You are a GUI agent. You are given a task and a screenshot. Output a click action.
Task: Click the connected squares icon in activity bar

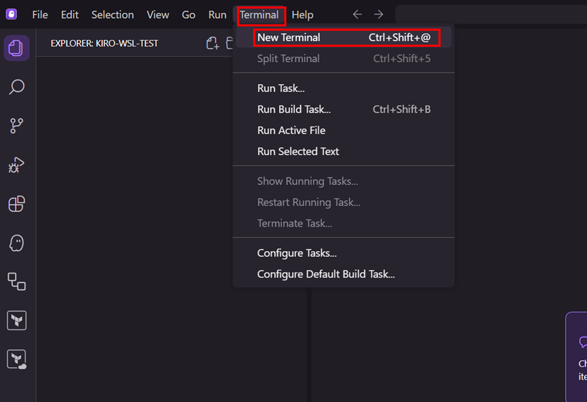(17, 281)
